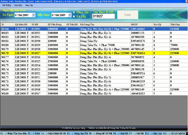Select the Đã Hủy radio option
This screenshot has width=188, height=135.
(x=74, y=17)
